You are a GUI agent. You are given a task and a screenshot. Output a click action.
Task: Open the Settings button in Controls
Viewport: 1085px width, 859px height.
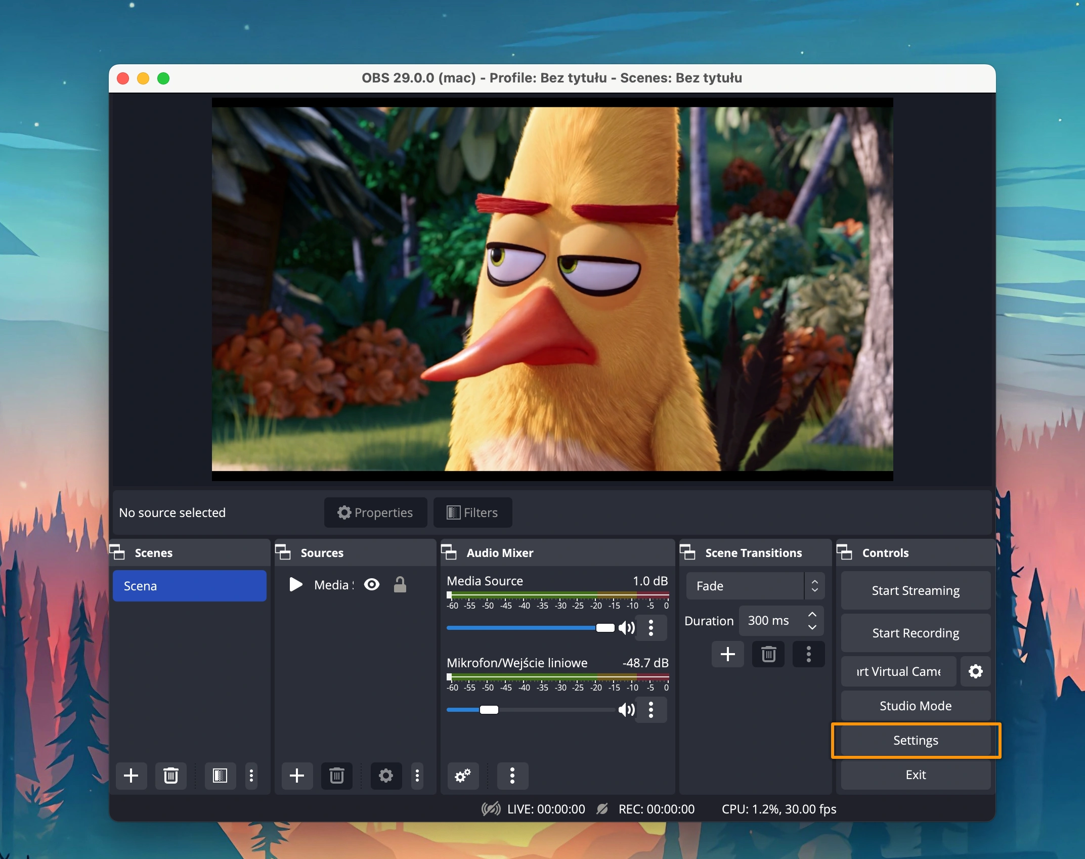point(915,740)
